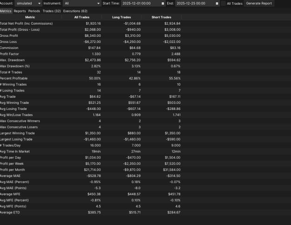
Task: Click the 19min average time in market value
Action: 96,151
